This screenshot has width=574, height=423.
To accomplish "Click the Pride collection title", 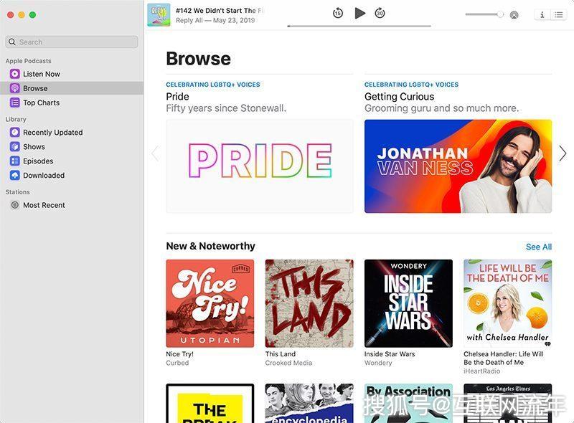I will pos(177,97).
